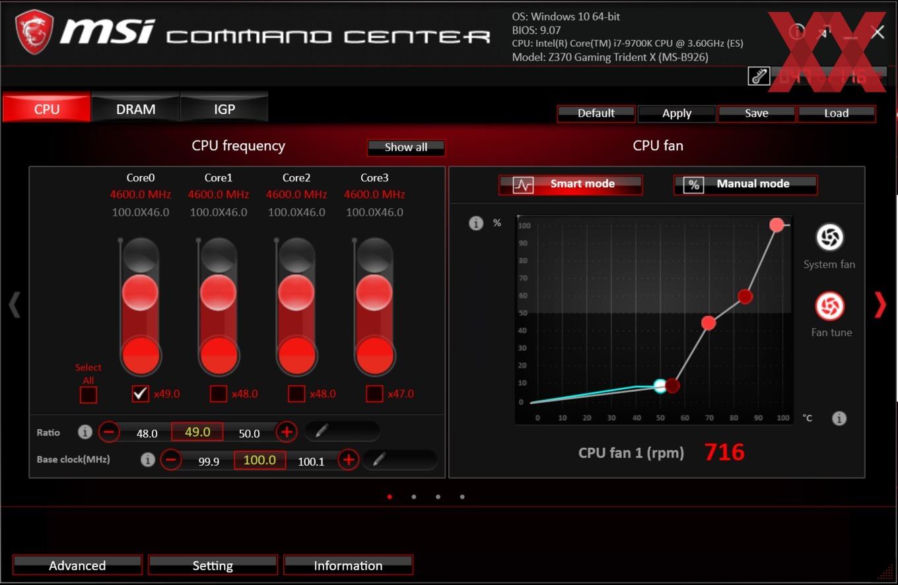The height and width of the screenshot is (585, 898).
Task: Start Fan tune icon
Action: [831, 306]
